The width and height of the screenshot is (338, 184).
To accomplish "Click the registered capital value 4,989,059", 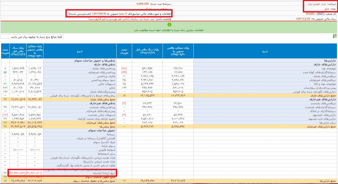I will tap(143, 4).
